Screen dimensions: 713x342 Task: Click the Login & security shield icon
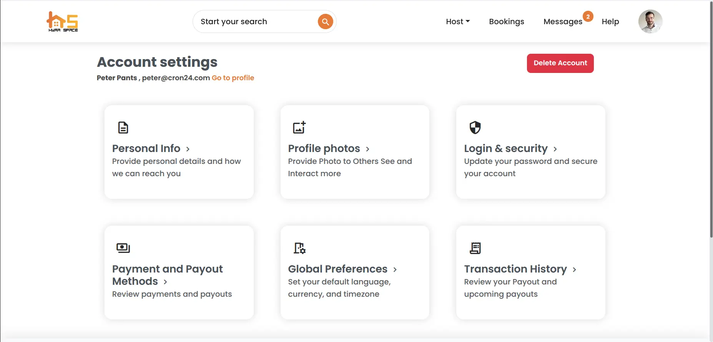tap(475, 128)
